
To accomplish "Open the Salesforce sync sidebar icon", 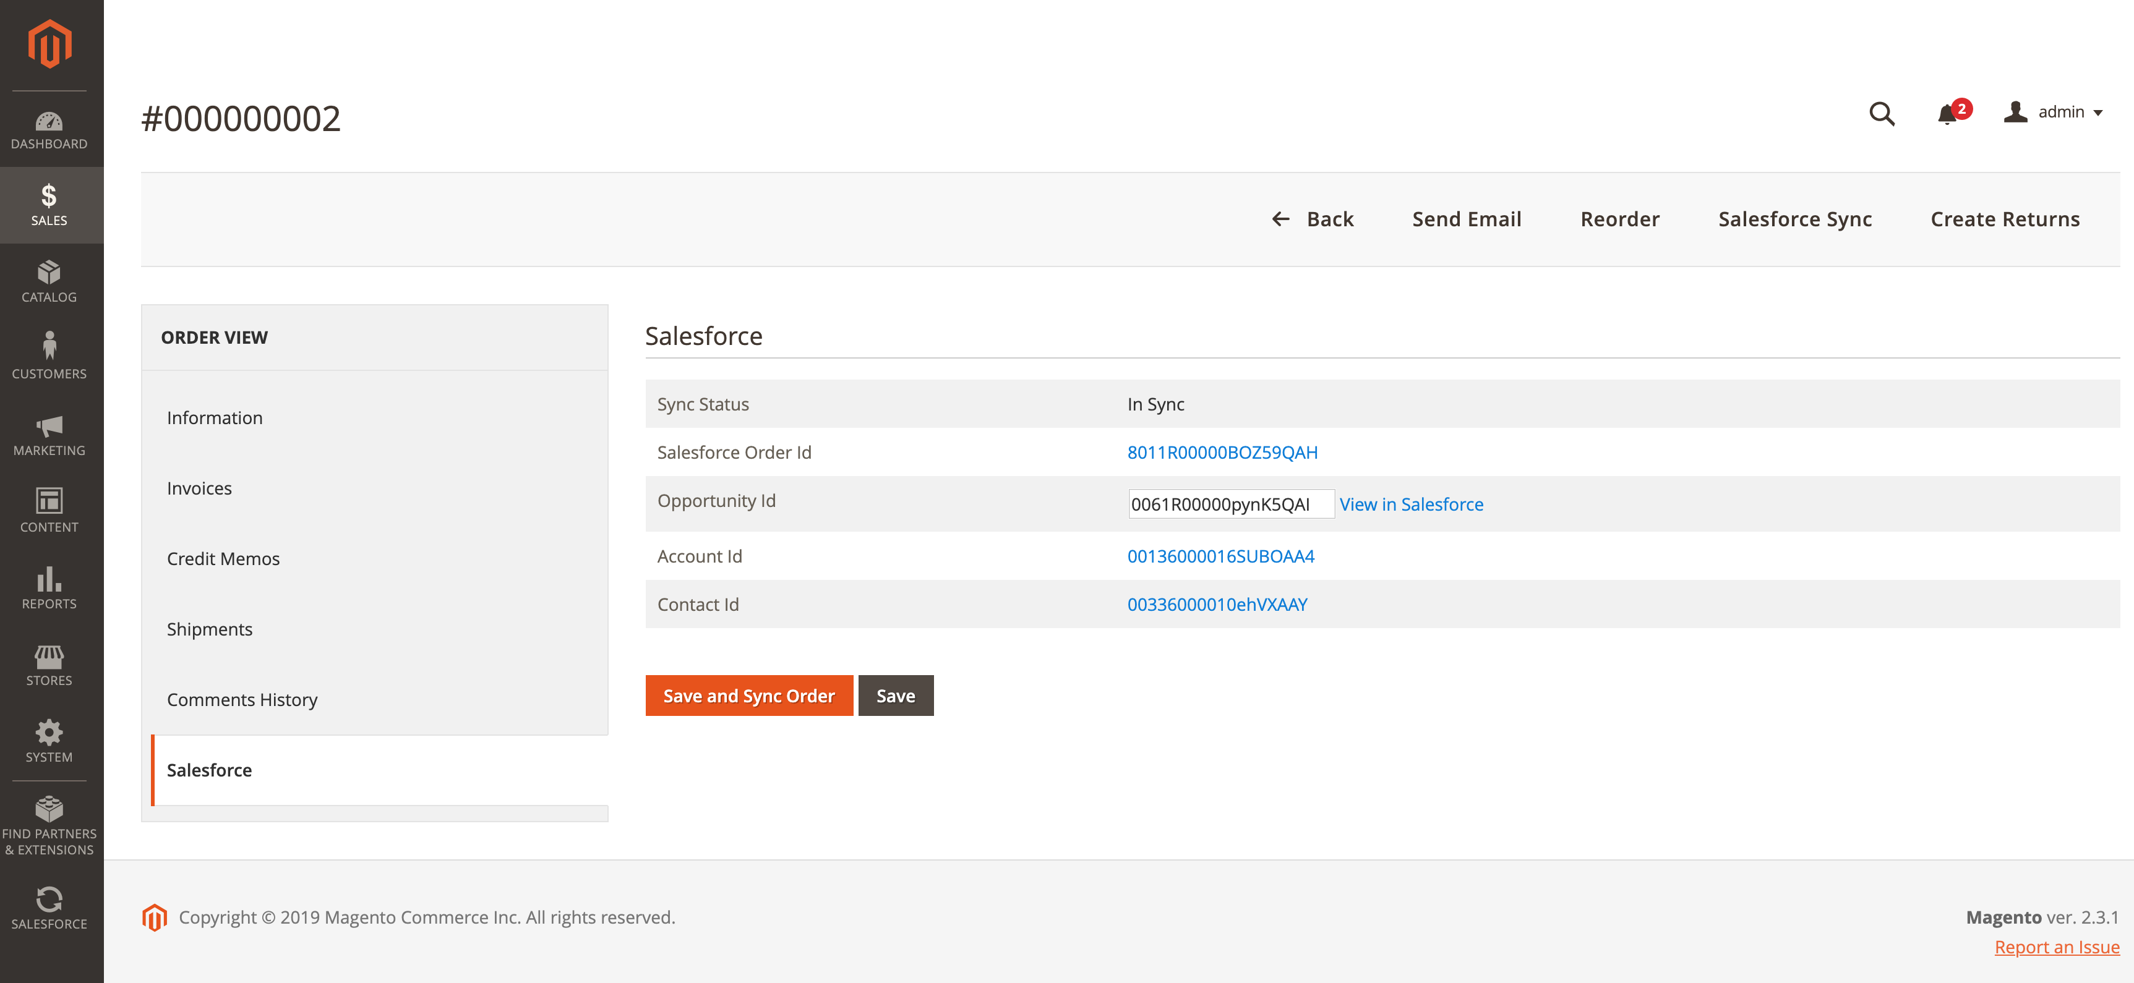I will pos(49,900).
